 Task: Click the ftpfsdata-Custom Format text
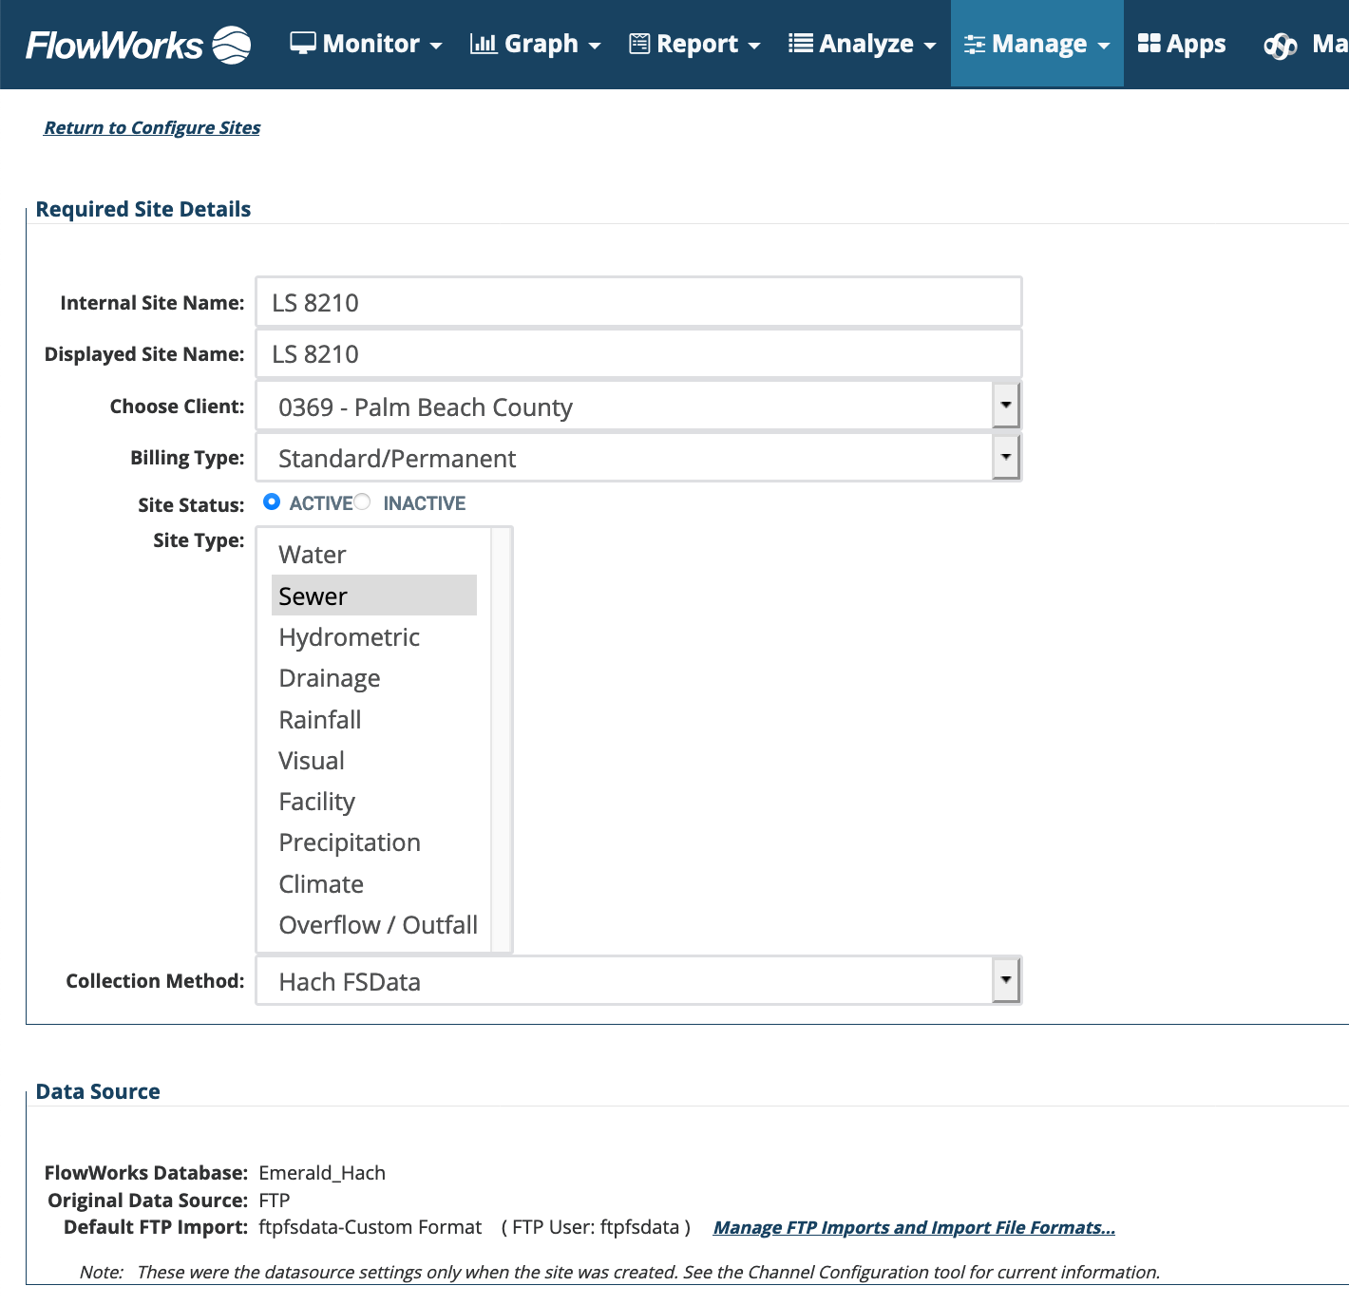click(x=370, y=1227)
